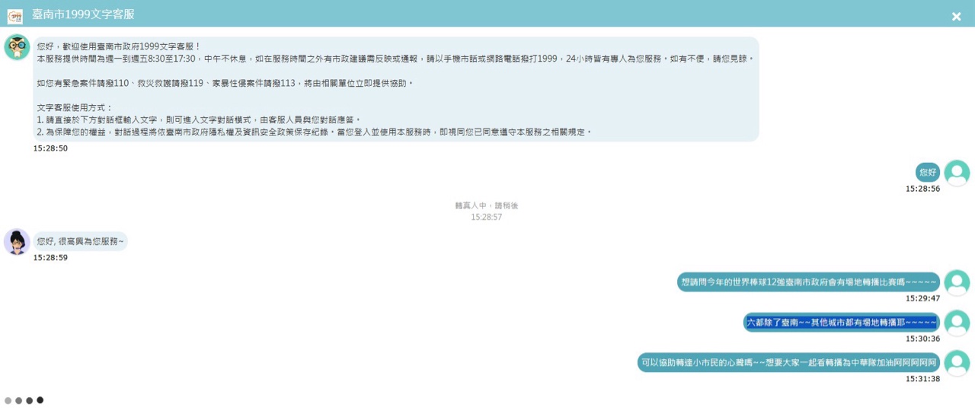Click the user's 您好 message bubble

(x=928, y=173)
